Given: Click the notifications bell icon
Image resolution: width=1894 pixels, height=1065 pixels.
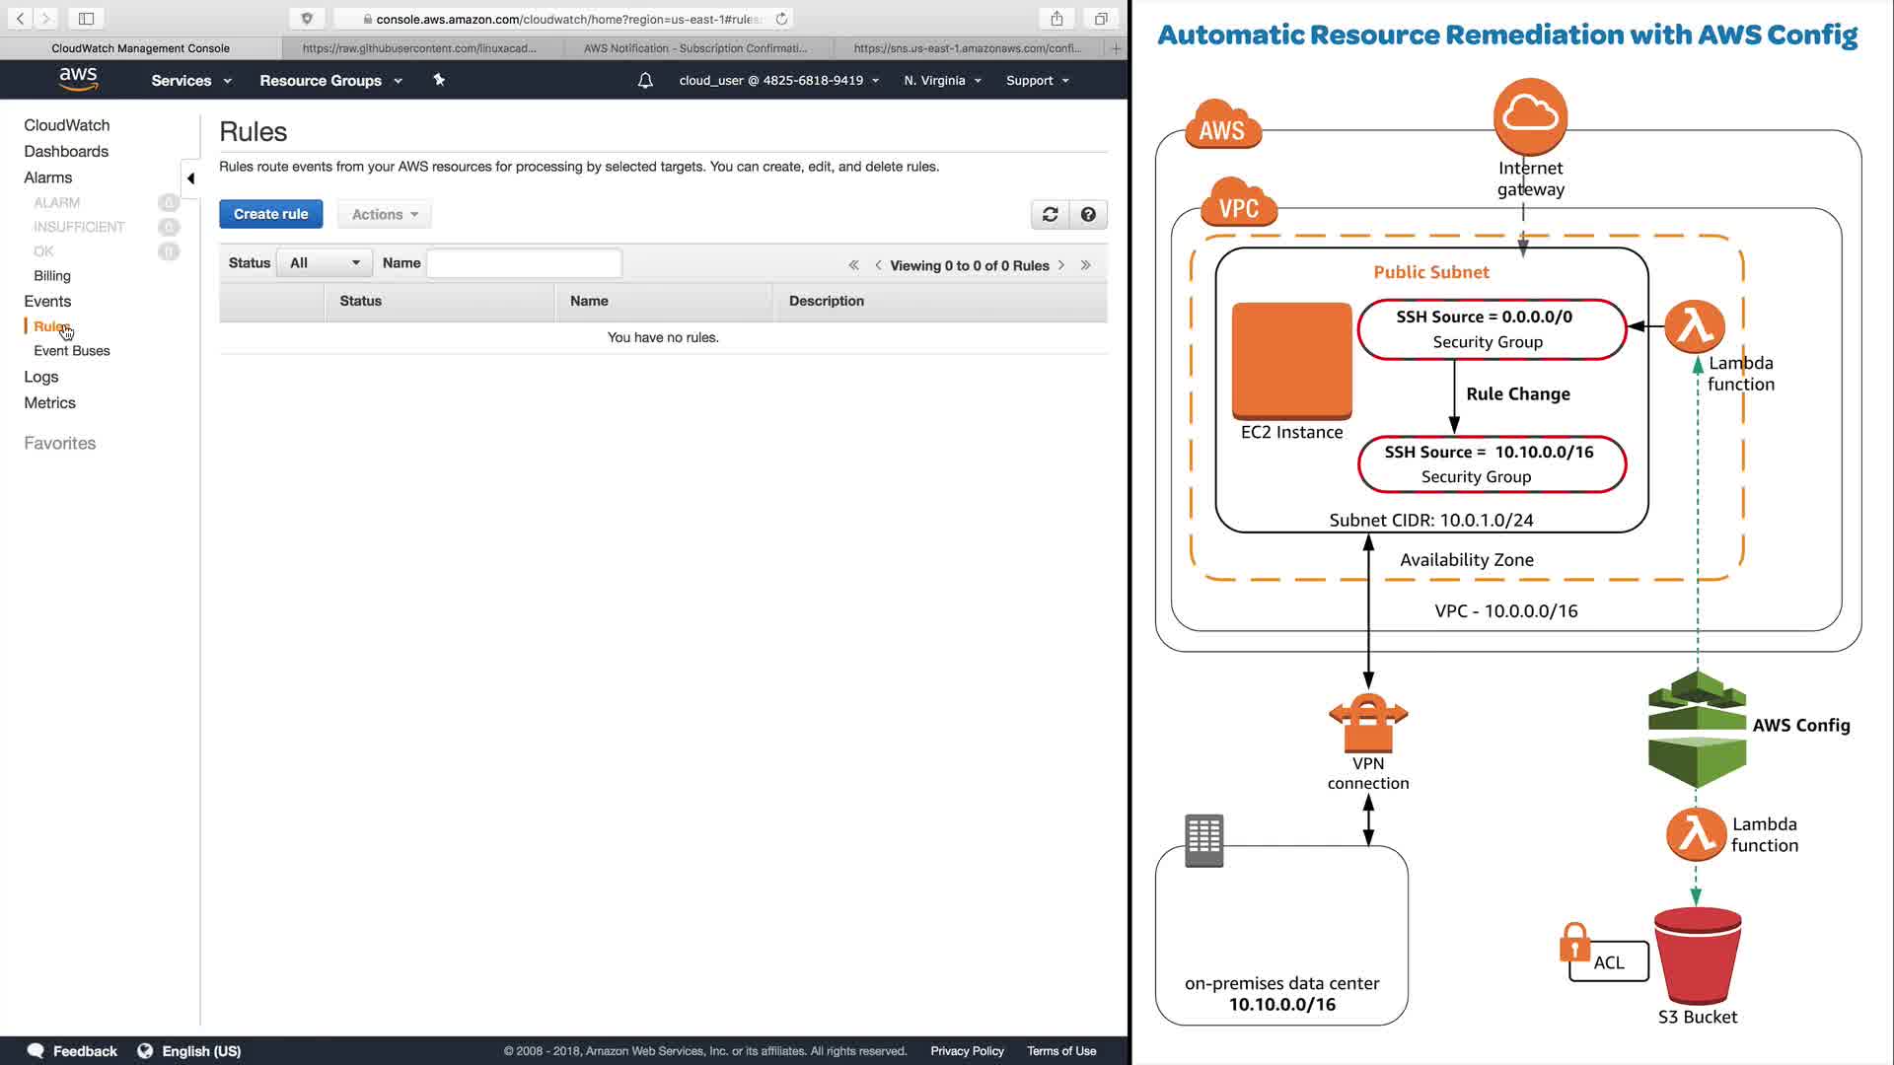Looking at the screenshot, I should click(x=645, y=81).
